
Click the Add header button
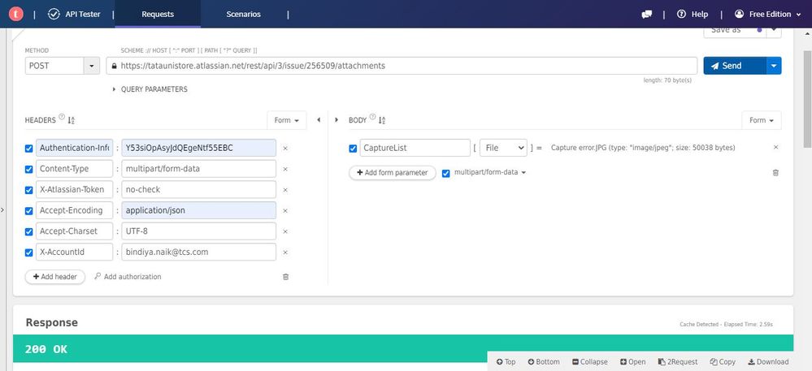(55, 277)
